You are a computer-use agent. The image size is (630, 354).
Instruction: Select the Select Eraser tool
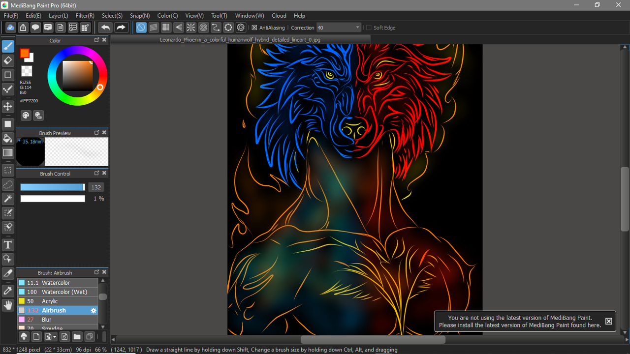8,227
